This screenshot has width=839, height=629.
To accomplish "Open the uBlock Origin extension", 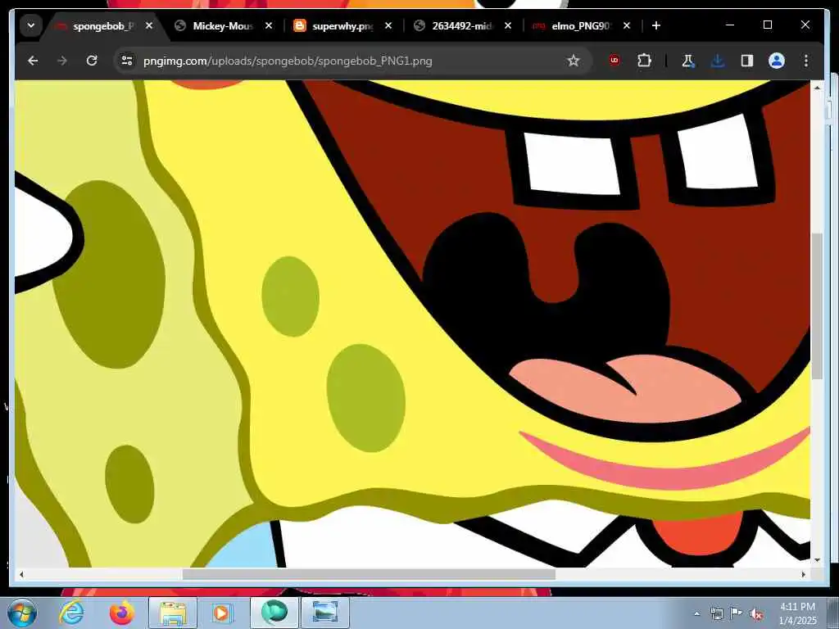I will 615,61.
